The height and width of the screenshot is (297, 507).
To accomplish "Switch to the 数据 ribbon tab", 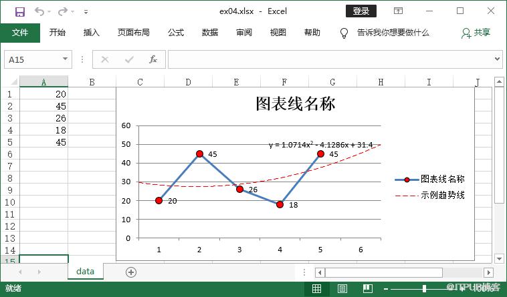I will 210,33.
